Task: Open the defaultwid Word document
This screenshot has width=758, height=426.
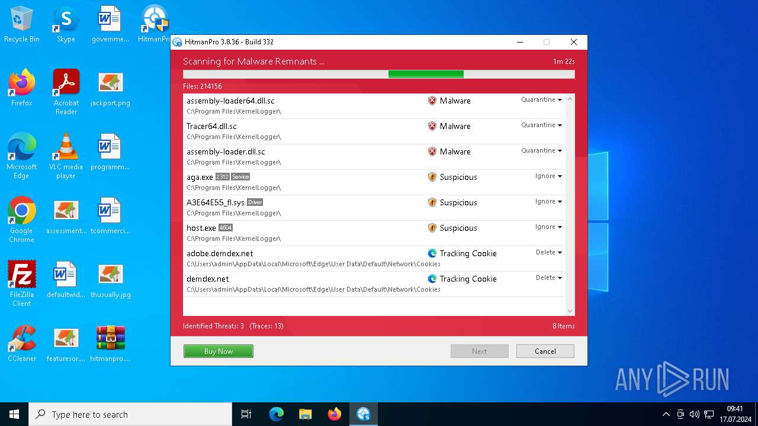Action: click(x=66, y=280)
